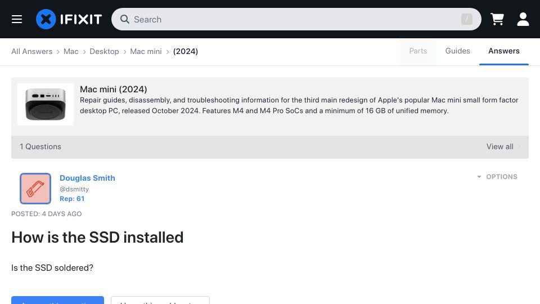Screen dimensions: 540x304
Task: Click the Is the SSD soldered? text
Action: [x=52, y=268]
